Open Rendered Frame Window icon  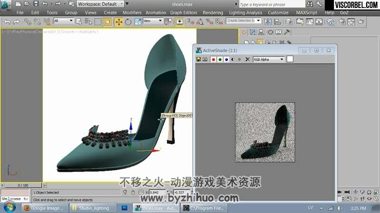coord(351,22)
